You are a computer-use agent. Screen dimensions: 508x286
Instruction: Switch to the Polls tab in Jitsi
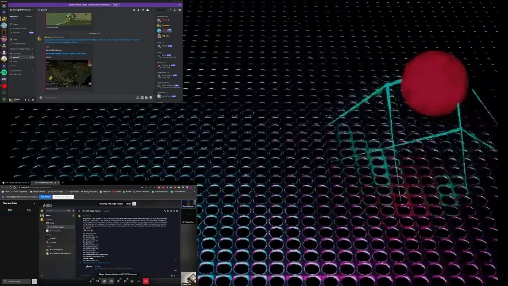coord(29,210)
